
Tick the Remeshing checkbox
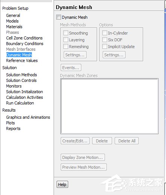pos(66,47)
